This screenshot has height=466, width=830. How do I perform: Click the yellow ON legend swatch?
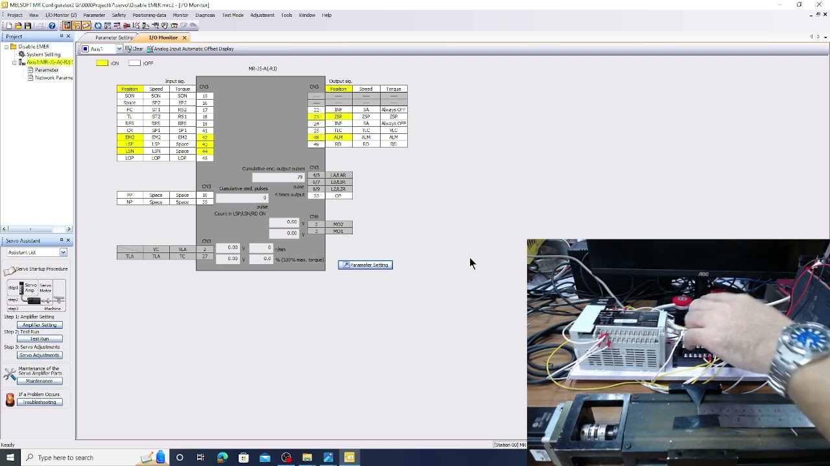coord(102,63)
